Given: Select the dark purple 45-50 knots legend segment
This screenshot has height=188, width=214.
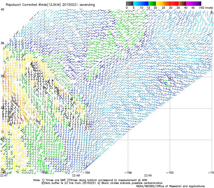Looking at the screenshot, I should tap(197, 3).
